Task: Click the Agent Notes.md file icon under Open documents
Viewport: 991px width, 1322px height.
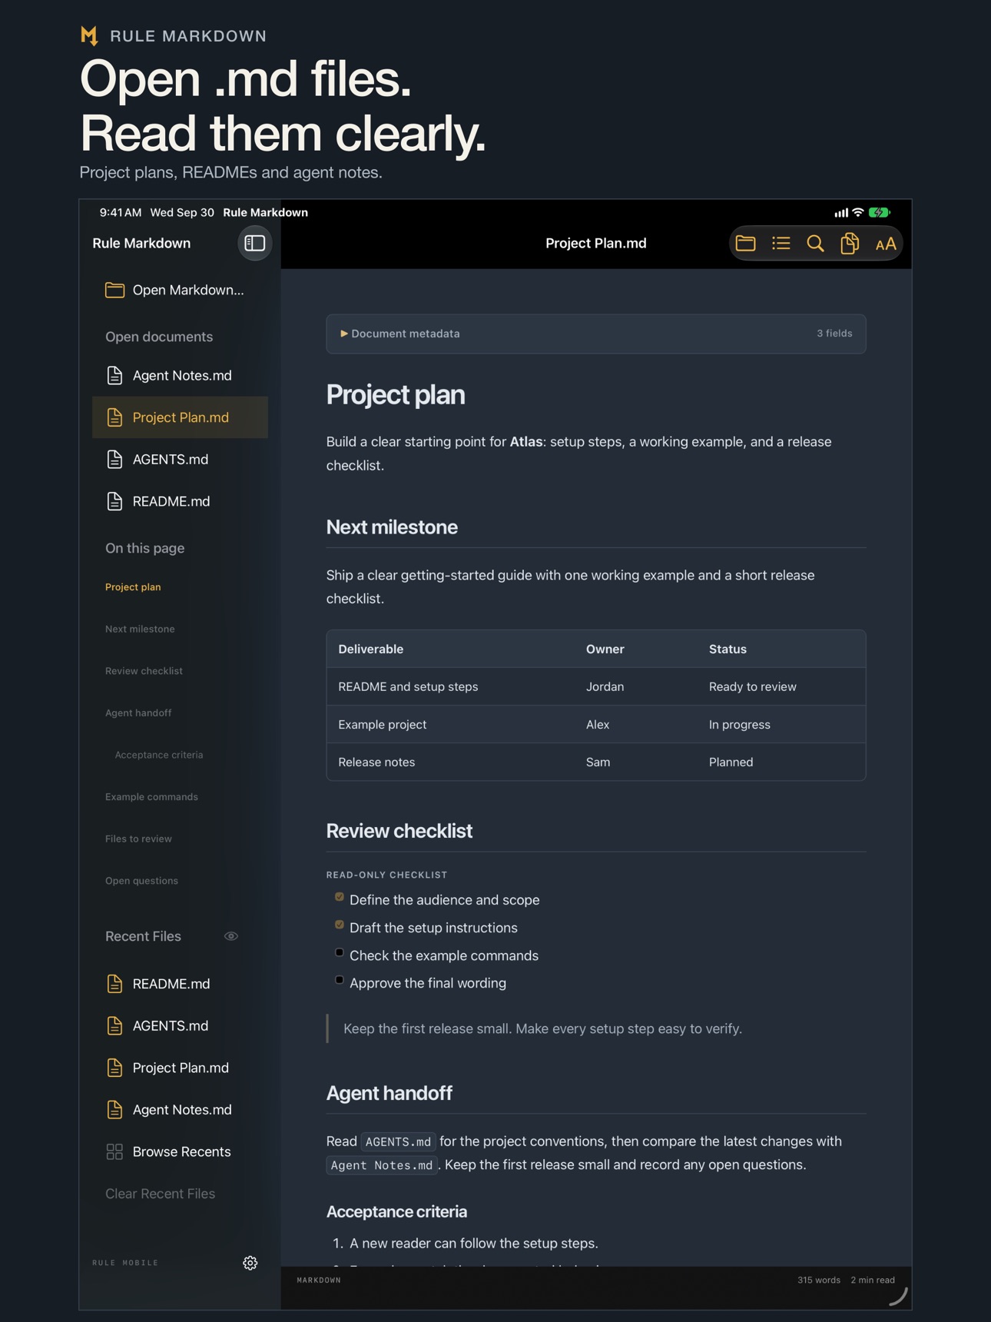Action: [114, 375]
